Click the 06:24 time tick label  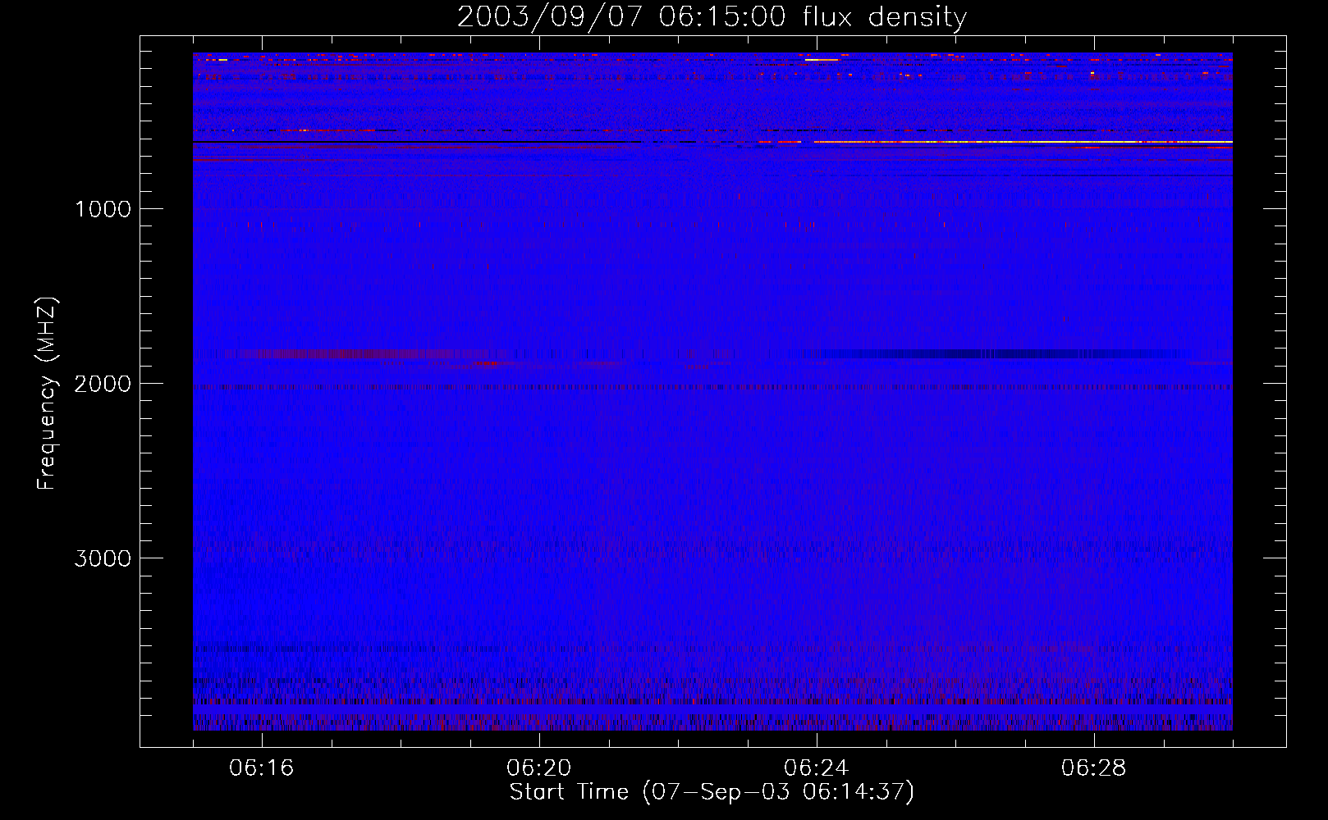point(817,768)
